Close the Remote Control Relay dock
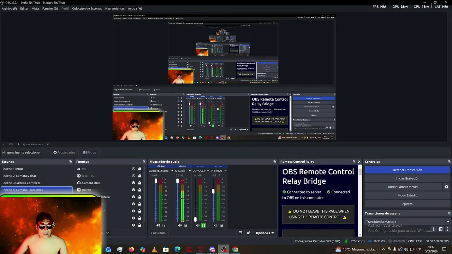This screenshot has height=254, width=452. click(x=359, y=162)
